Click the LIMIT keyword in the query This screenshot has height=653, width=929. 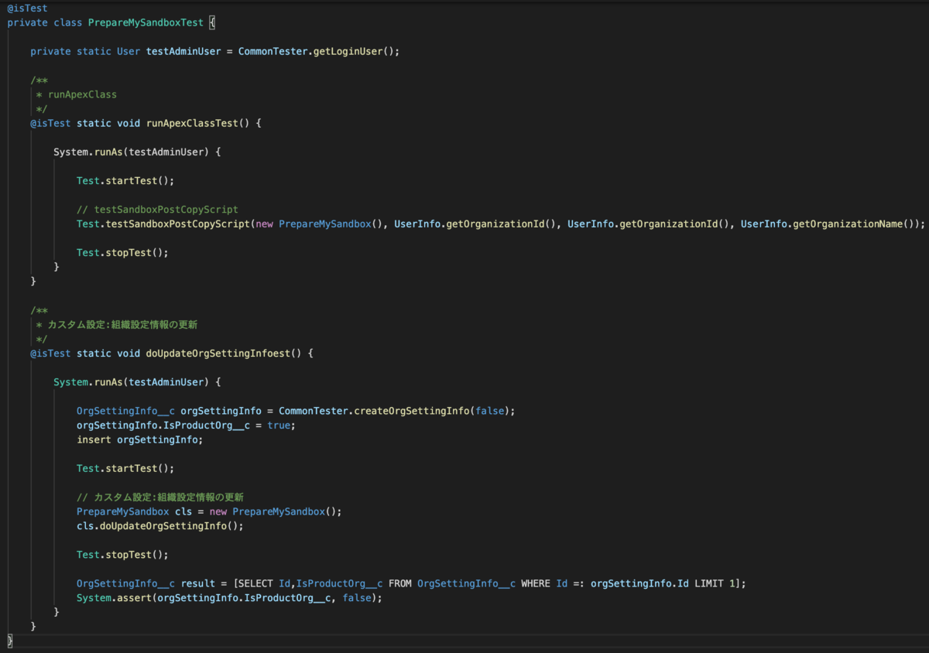tap(709, 583)
